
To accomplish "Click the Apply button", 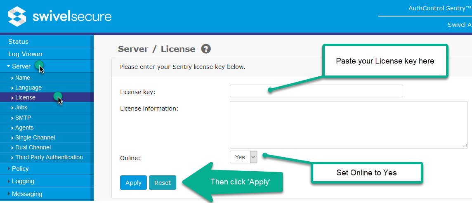I will 133,183.
